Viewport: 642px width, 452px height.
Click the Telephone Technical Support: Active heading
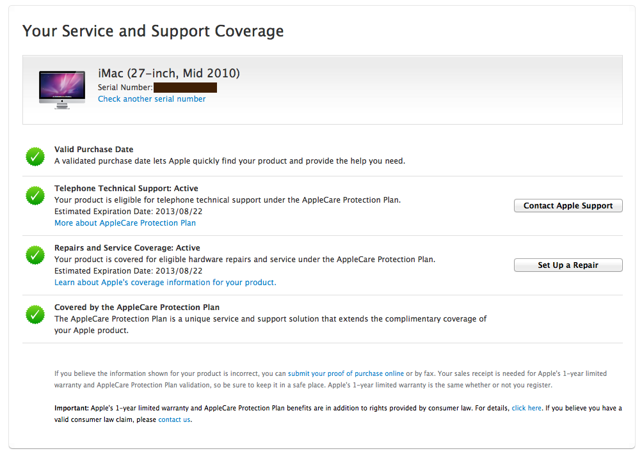coord(126,189)
